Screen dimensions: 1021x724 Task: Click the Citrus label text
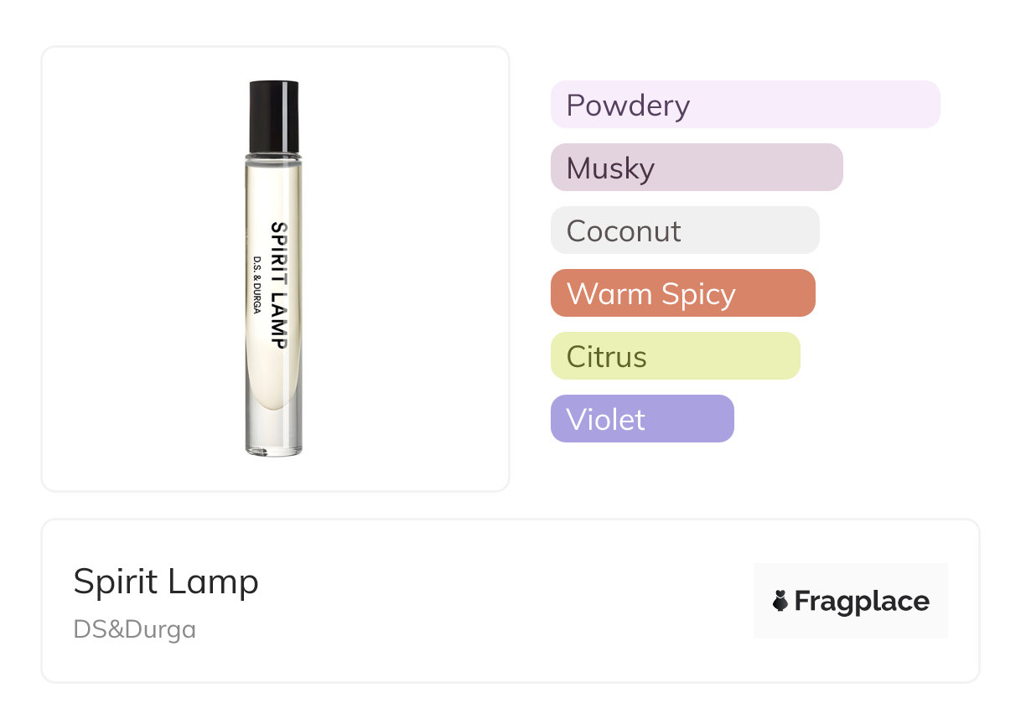click(606, 356)
